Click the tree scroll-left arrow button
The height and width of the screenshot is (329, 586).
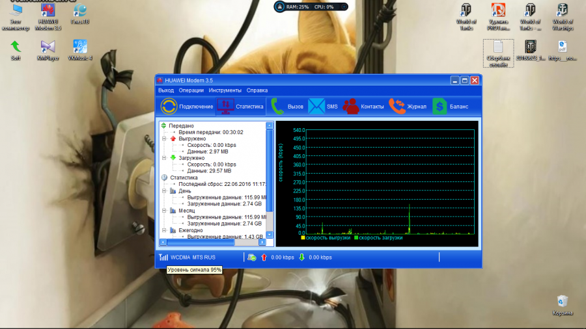[163, 242]
